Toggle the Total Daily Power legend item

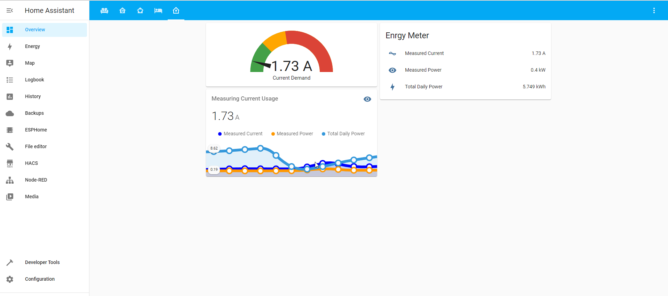pos(343,134)
